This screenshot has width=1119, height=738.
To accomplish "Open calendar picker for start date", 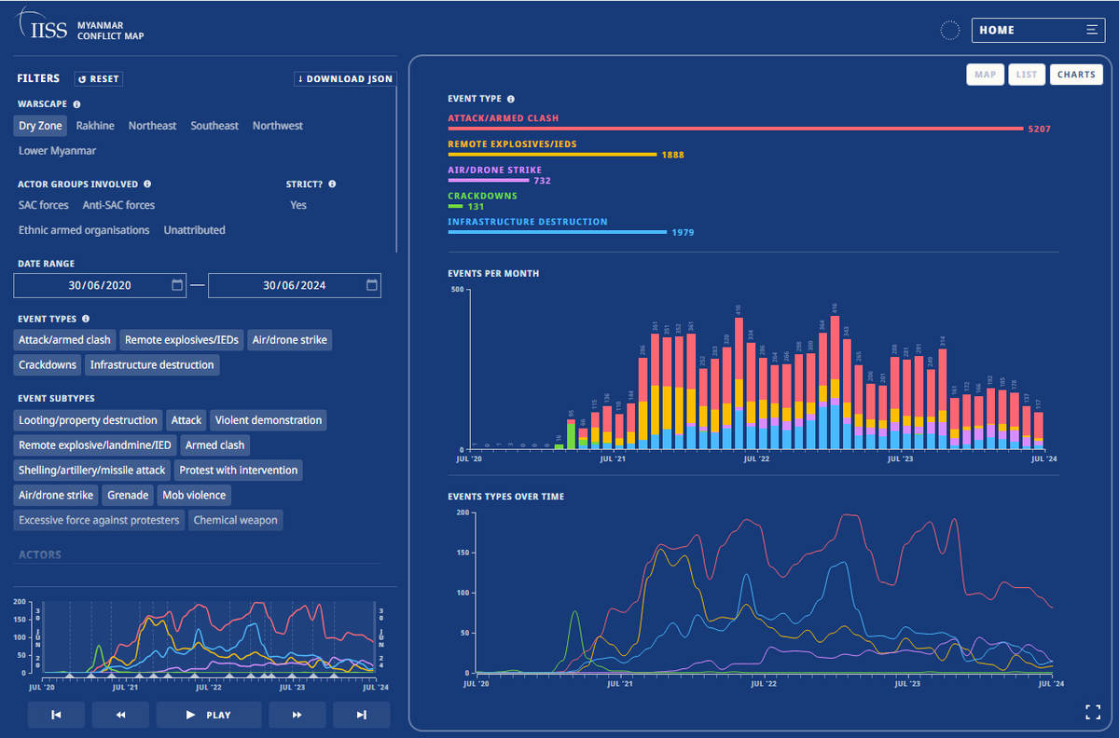I will [177, 285].
